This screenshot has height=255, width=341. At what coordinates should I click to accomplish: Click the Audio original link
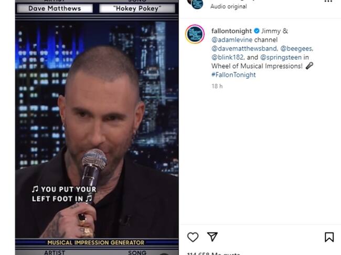229,6
